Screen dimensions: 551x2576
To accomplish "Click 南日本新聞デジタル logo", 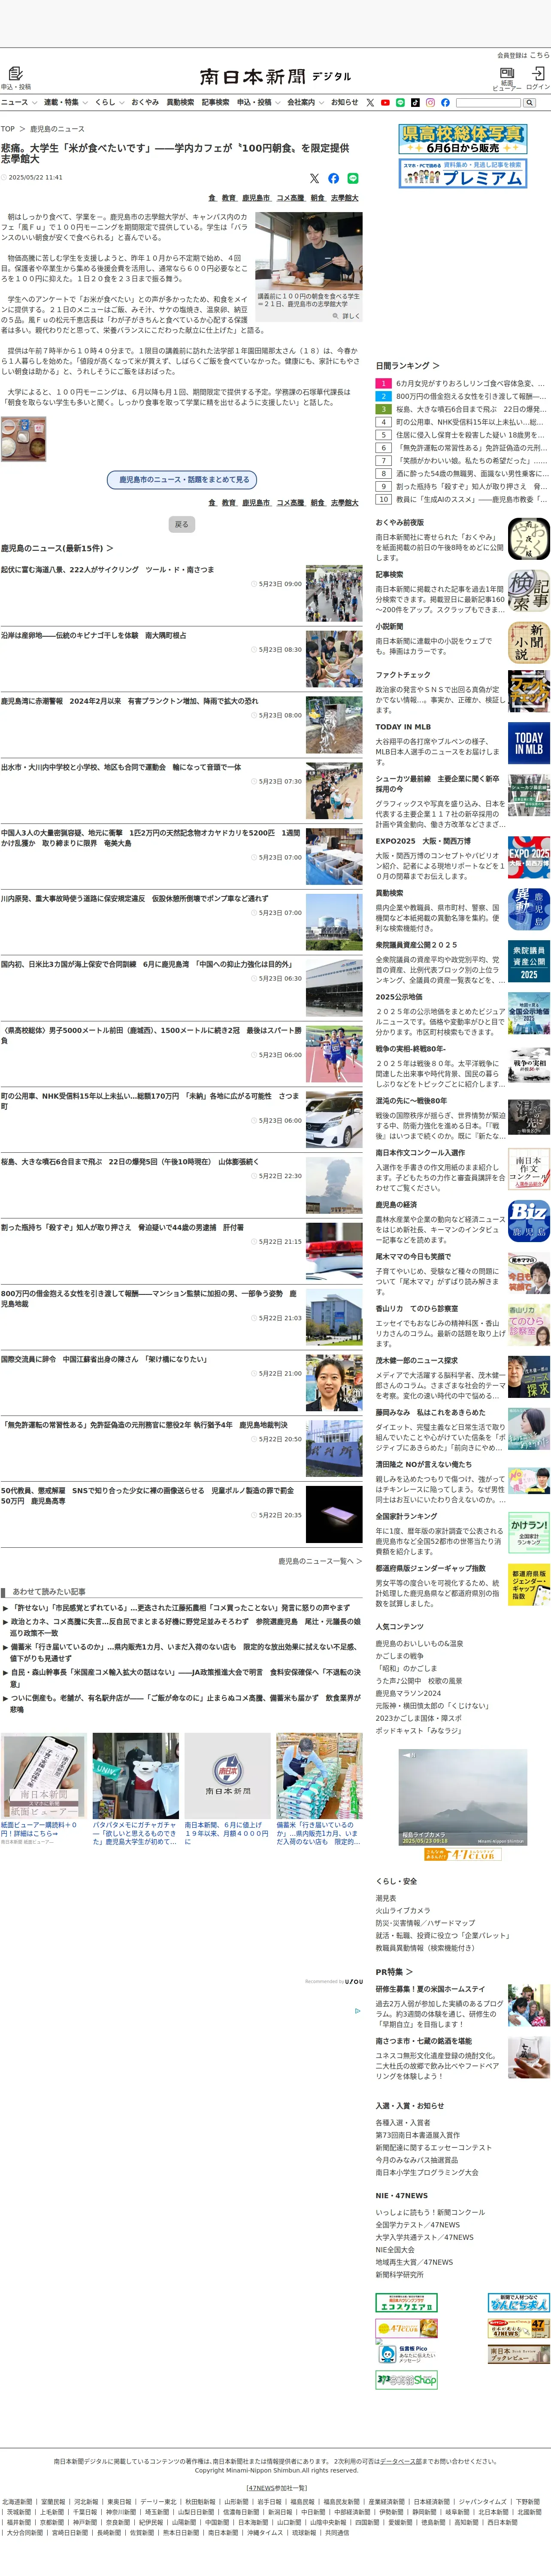I will pos(275,76).
